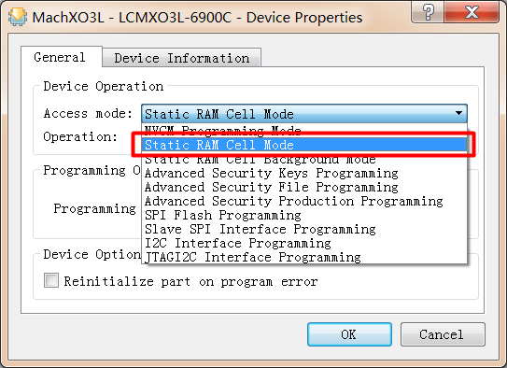The width and height of the screenshot is (507, 368).
Task: Collapse the Access mode dropdown arrow
Action: coord(458,114)
